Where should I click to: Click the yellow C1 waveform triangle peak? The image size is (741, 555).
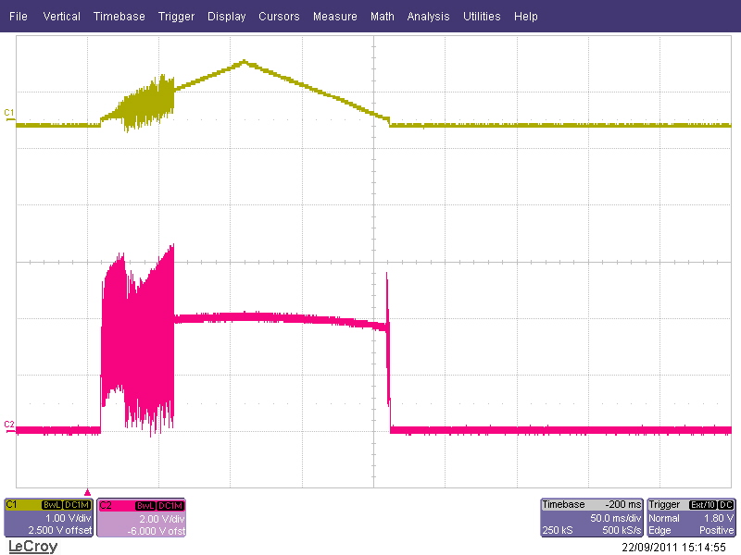click(x=245, y=61)
